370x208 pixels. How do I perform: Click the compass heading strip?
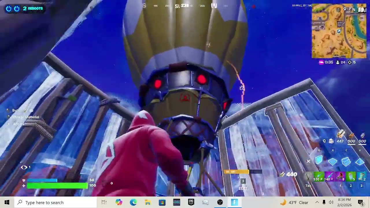click(185, 6)
